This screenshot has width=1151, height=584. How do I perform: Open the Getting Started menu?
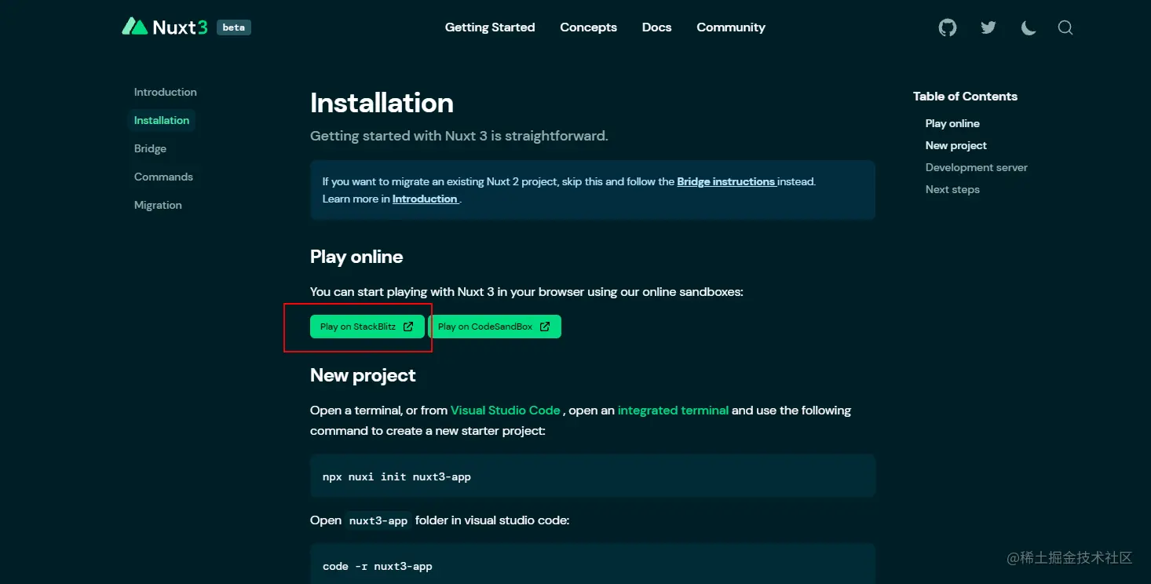click(x=490, y=27)
